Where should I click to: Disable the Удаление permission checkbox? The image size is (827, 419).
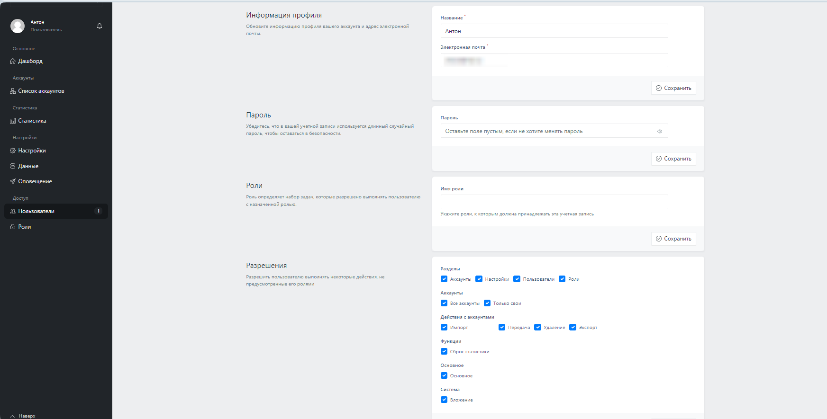click(537, 327)
